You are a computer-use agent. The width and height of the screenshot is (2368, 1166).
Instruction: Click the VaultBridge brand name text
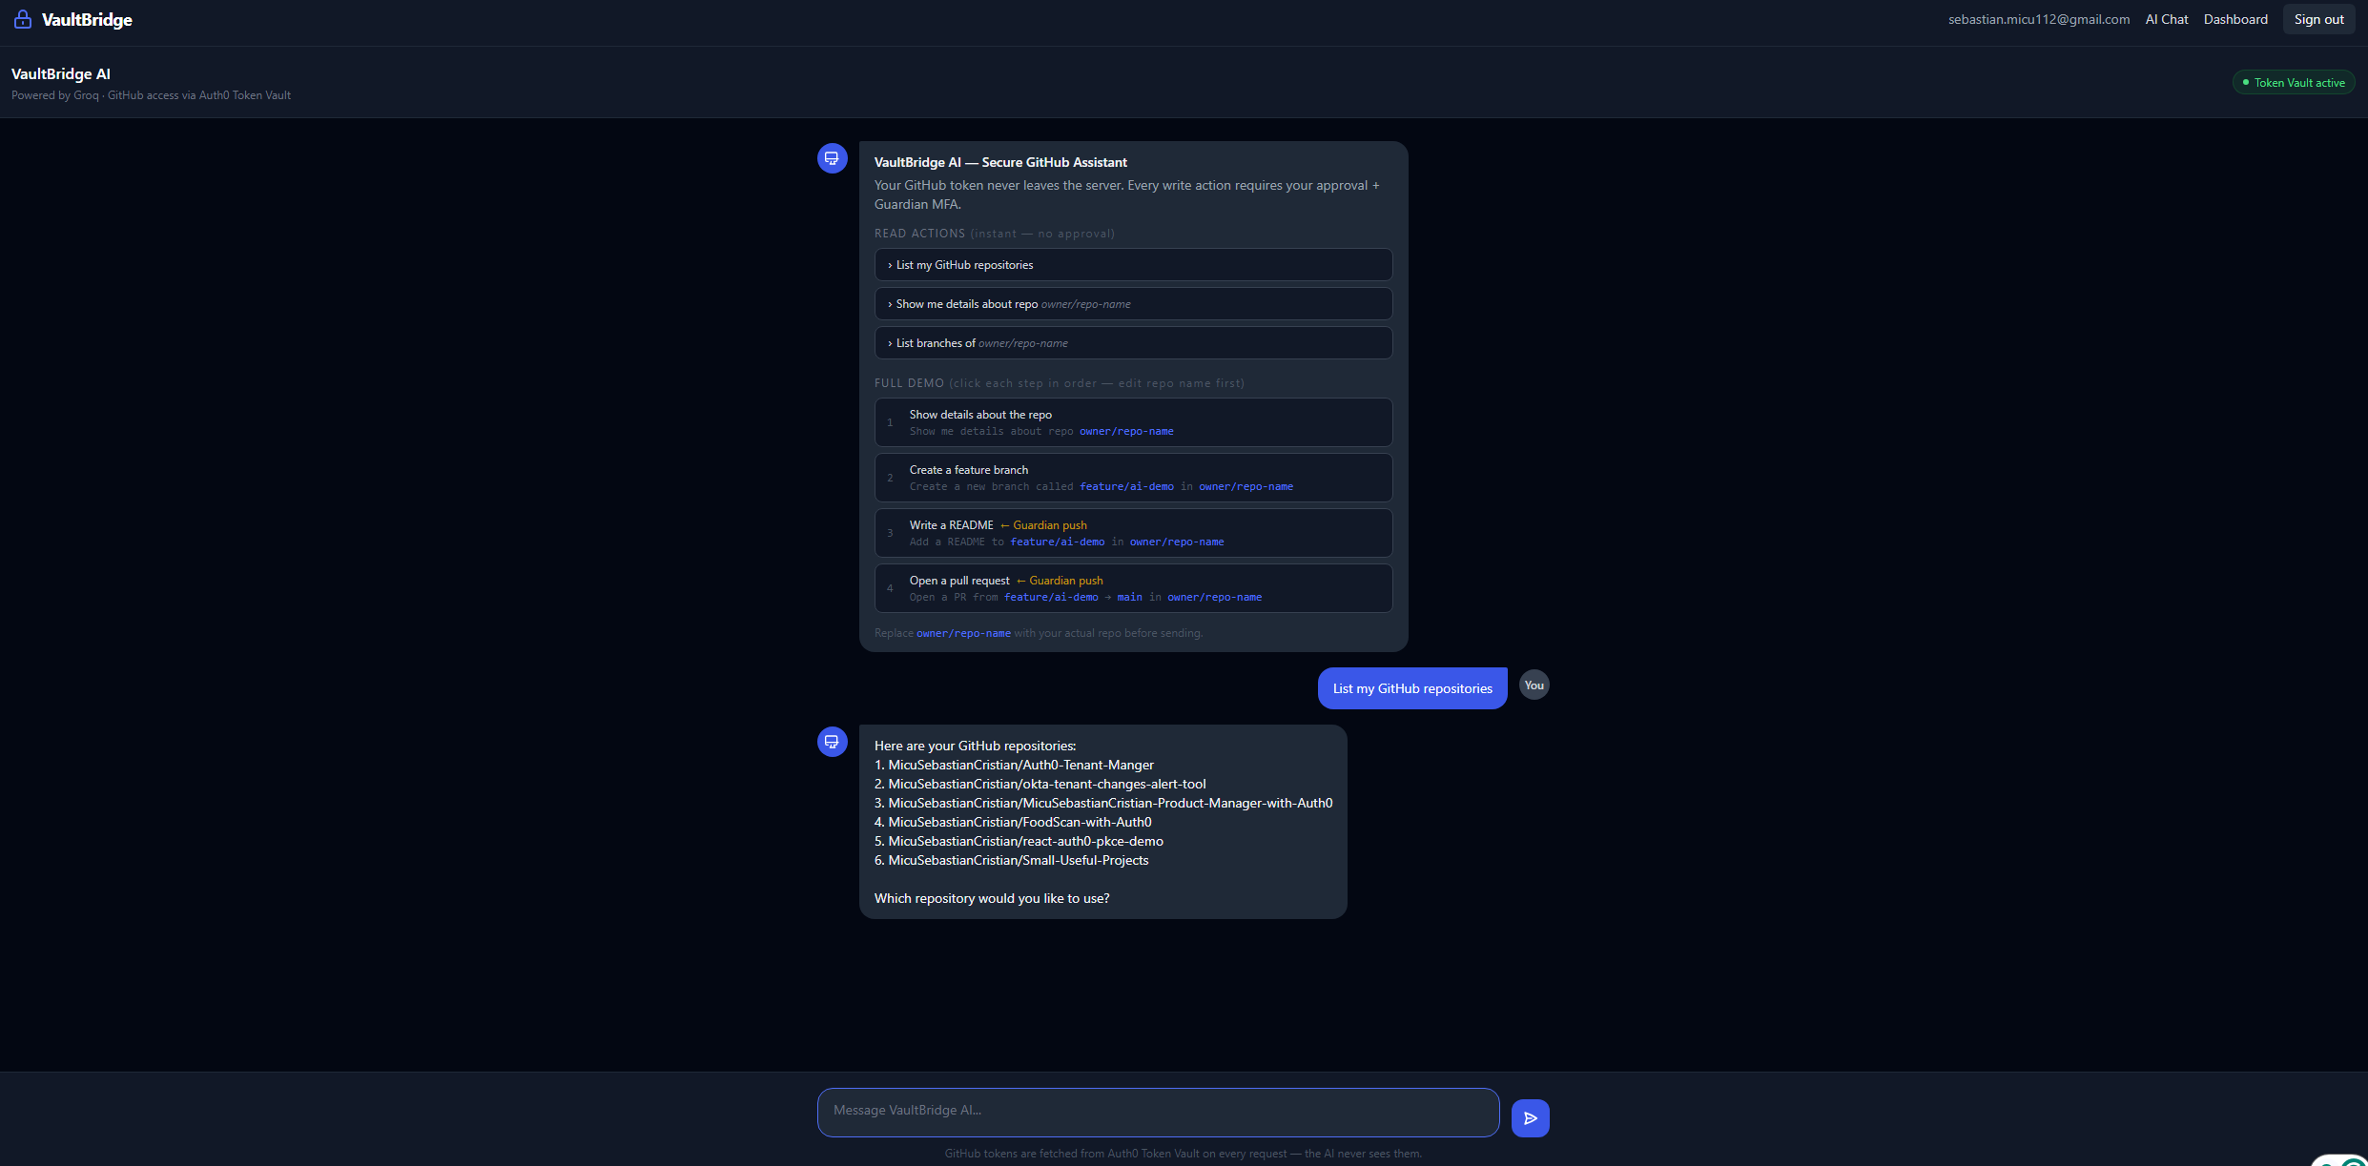pyautogui.click(x=87, y=19)
